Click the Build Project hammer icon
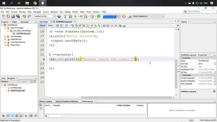217x122 pixels. pyautogui.click(x=65, y=16)
